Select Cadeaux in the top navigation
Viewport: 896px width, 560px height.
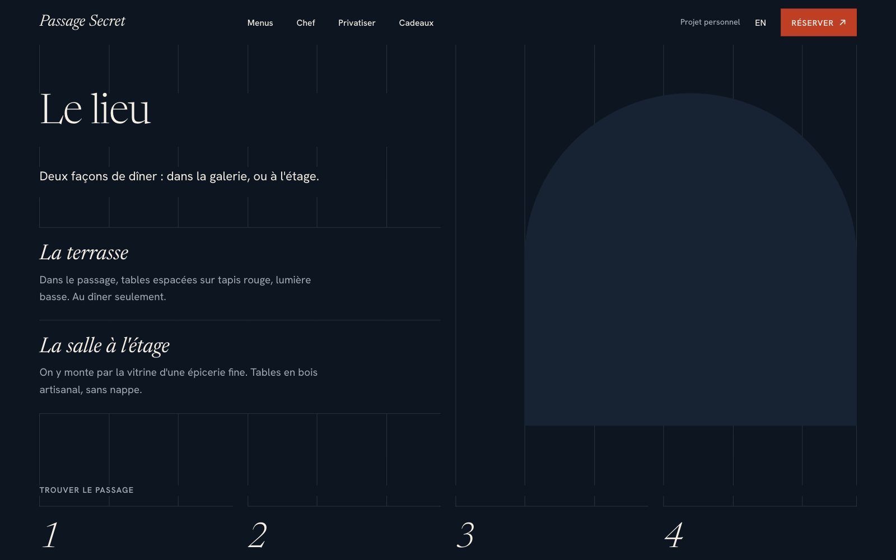coord(416,23)
